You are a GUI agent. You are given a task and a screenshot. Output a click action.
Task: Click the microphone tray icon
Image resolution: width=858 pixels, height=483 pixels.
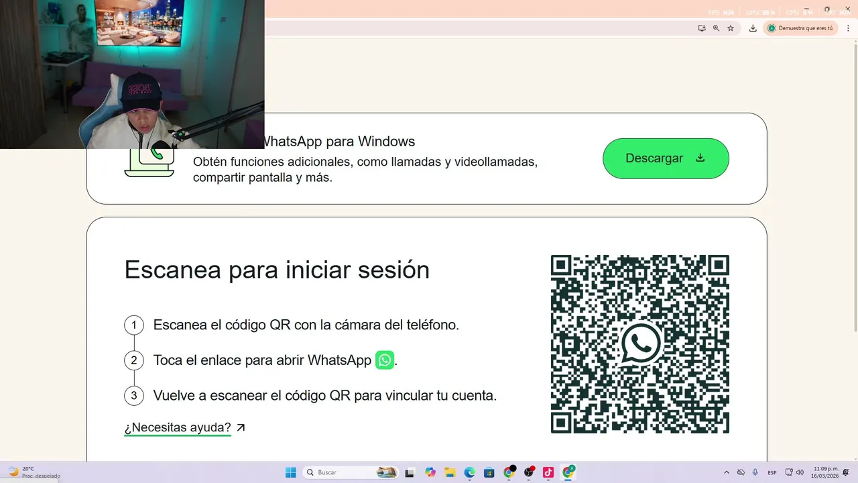click(x=755, y=472)
